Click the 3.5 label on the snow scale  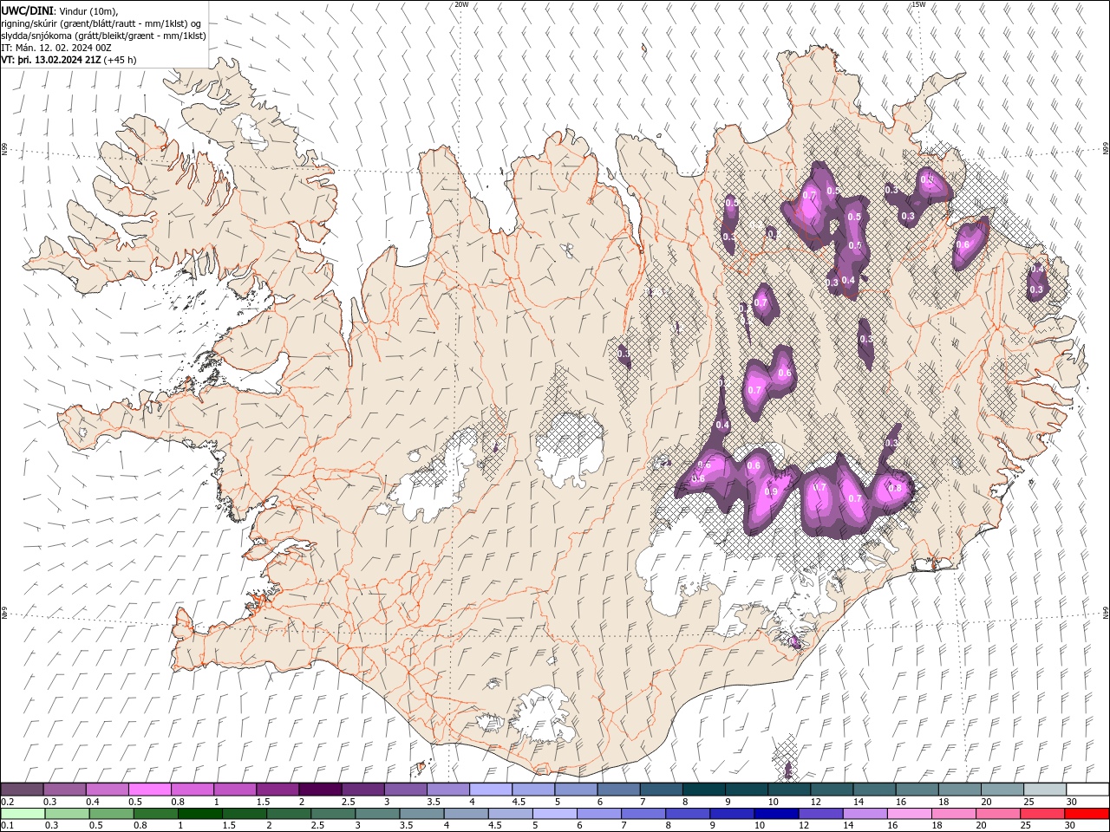pyautogui.click(x=434, y=802)
